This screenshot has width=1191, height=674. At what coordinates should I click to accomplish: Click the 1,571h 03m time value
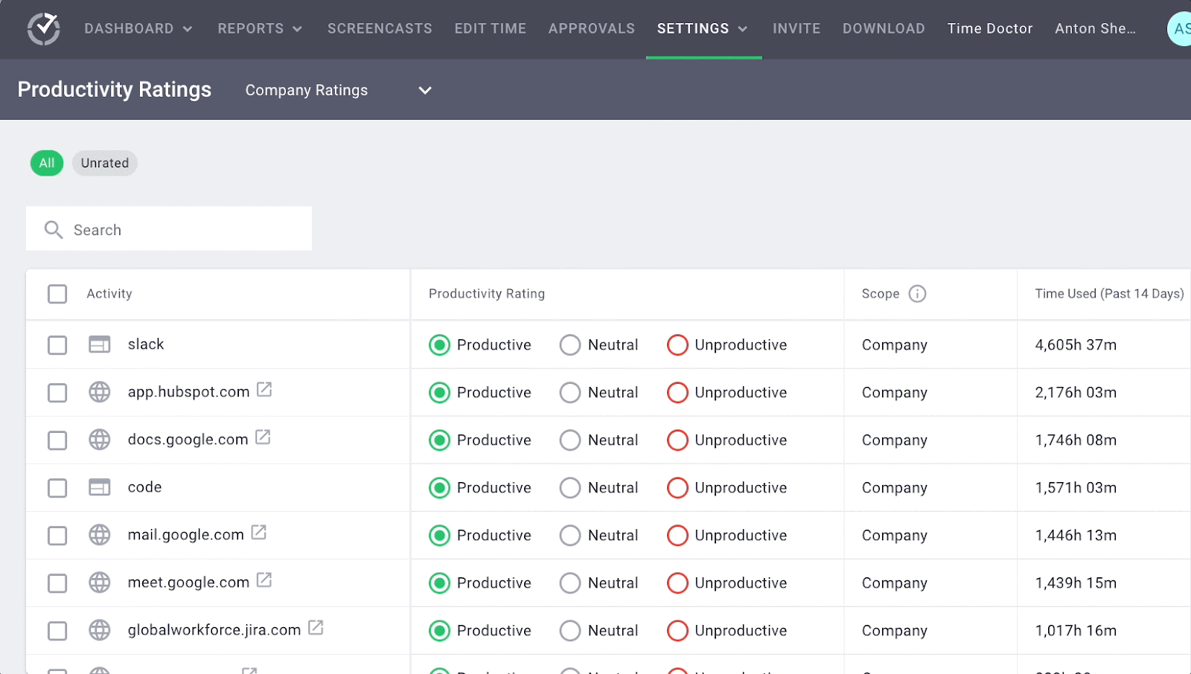coord(1076,488)
